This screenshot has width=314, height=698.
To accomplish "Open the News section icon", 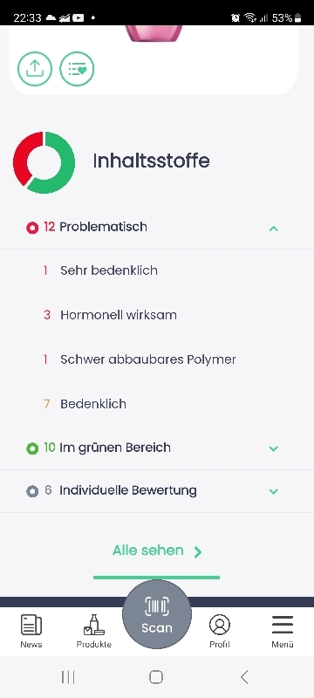I will (31, 630).
